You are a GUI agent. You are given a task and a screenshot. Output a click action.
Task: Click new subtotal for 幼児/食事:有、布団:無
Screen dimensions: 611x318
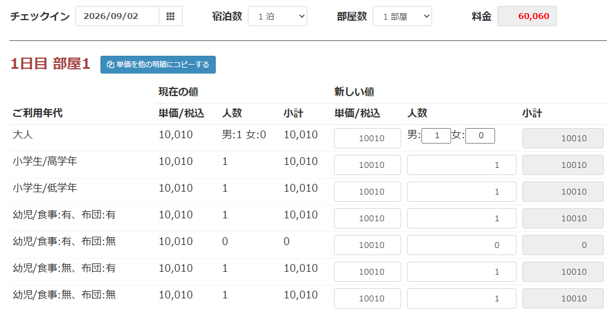point(563,245)
